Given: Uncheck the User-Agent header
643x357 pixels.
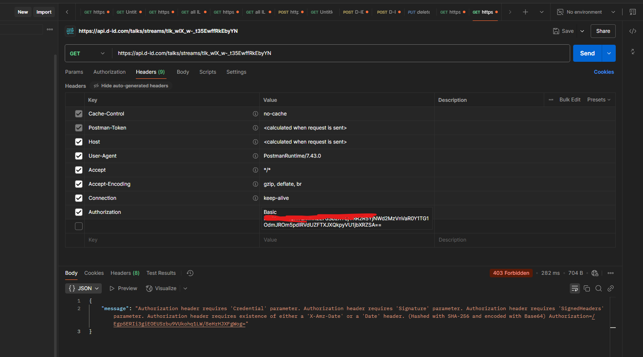Looking at the screenshot, I should [x=79, y=156].
